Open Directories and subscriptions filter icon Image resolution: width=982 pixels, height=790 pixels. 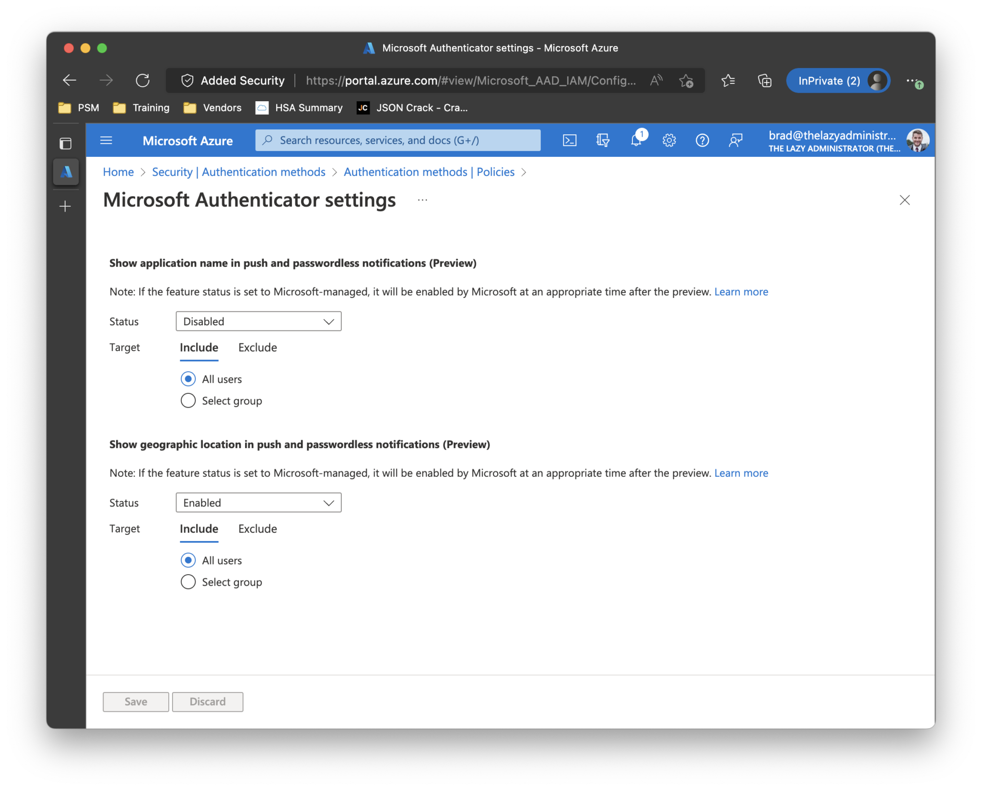pyautogui.click(x=602, y=140)
